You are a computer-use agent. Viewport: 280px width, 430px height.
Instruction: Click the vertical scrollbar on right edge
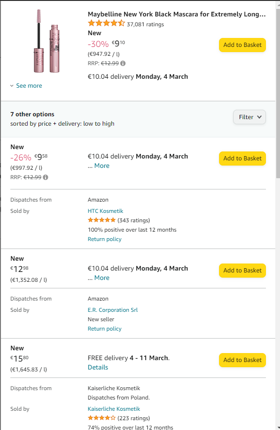[278, 91]
